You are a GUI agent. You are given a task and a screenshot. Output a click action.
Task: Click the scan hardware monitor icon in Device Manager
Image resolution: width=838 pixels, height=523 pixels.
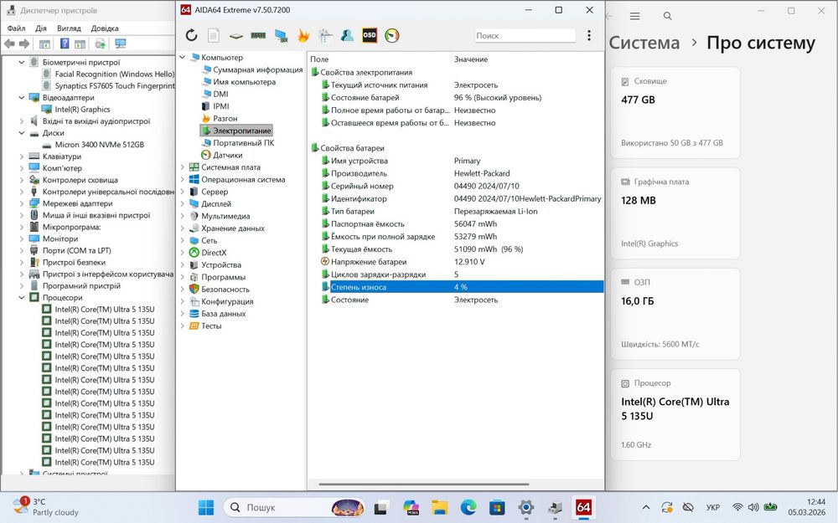point(121,44)
